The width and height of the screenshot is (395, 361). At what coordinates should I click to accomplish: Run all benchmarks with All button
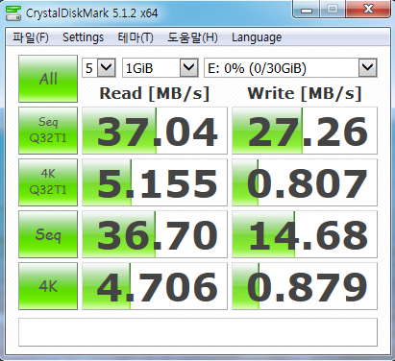coord(48,79)
